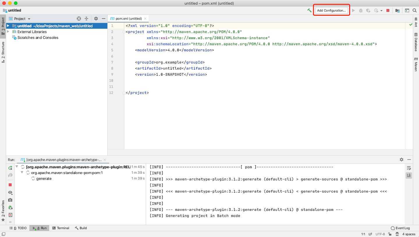Toggle the read-only lock icon

point(390,234)
